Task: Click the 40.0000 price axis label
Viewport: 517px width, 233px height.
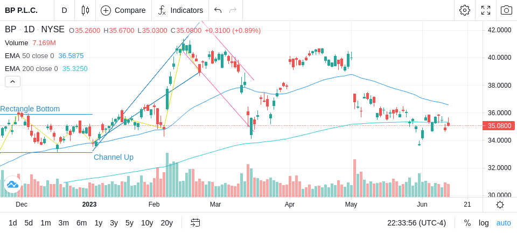Action: tap(499, 58)
